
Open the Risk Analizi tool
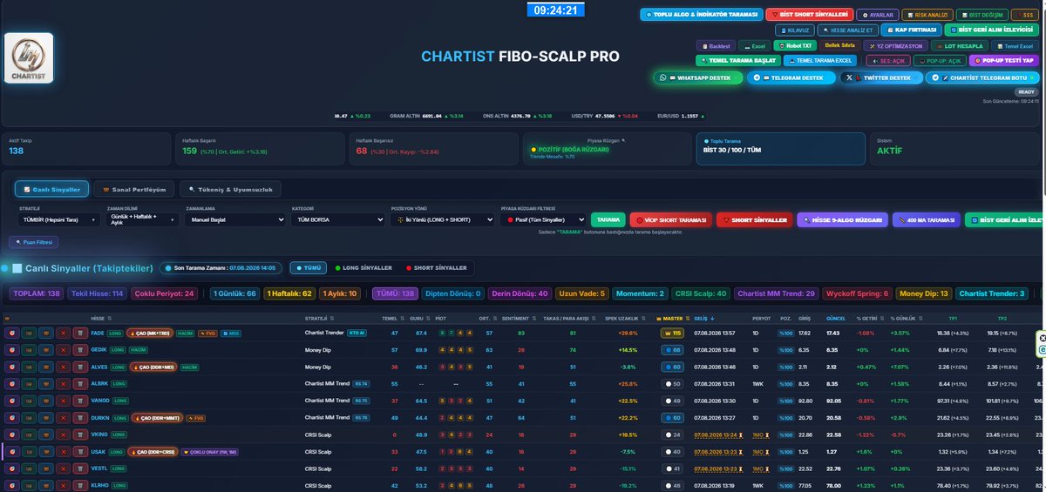927,15
